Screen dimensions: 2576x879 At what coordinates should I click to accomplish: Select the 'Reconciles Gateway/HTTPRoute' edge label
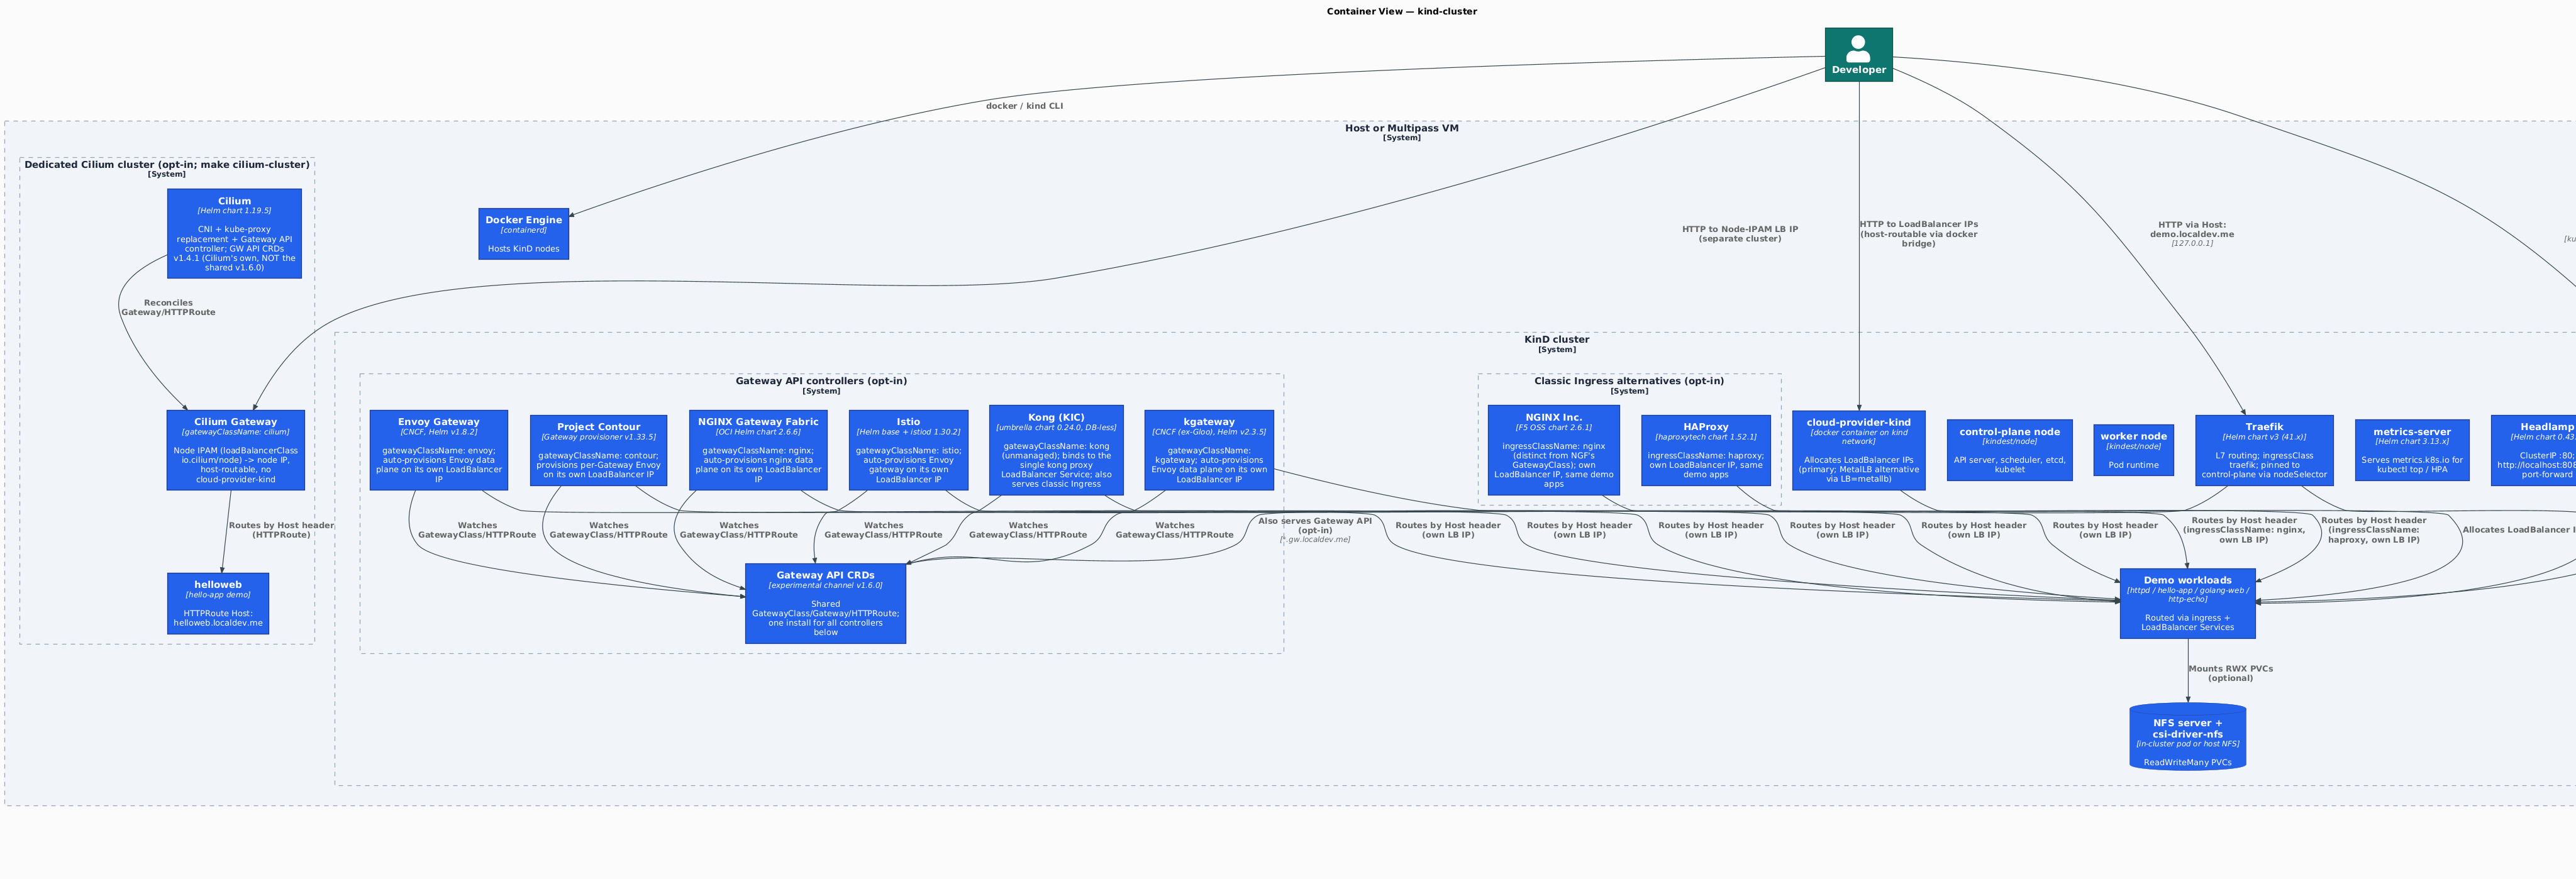[x=168, y=308]
